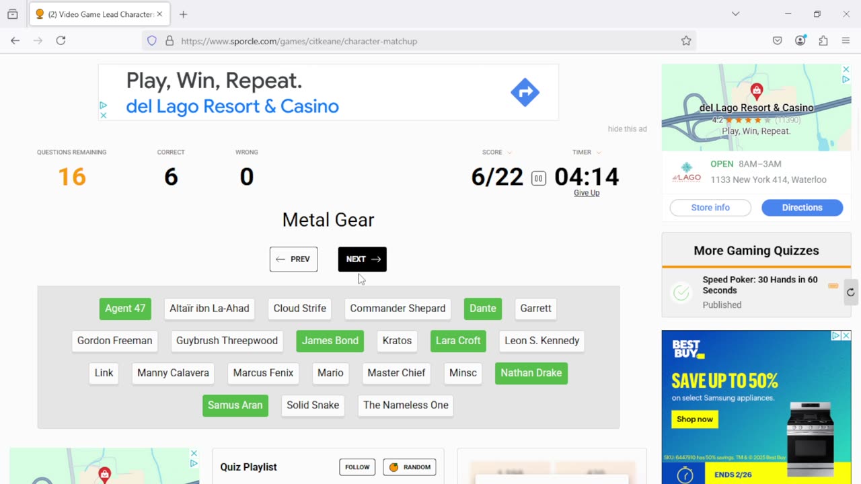This screenshot has width=861, height=484.
Task: Open recent browsing tabs icon
Action: (x=12, y=14)
